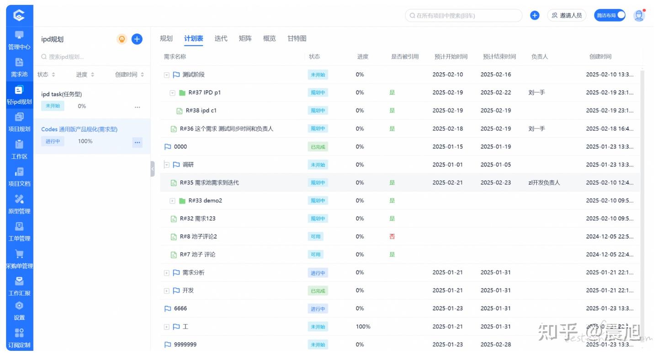Click the 进行中 status tag of 6666
This screenshot has height=359, width=658.
318,309
